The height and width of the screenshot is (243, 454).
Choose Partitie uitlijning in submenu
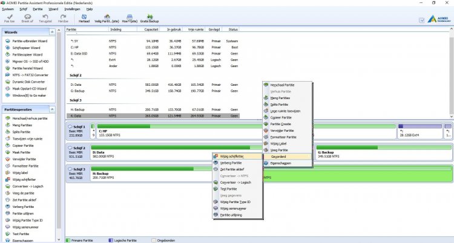[237, 215]
